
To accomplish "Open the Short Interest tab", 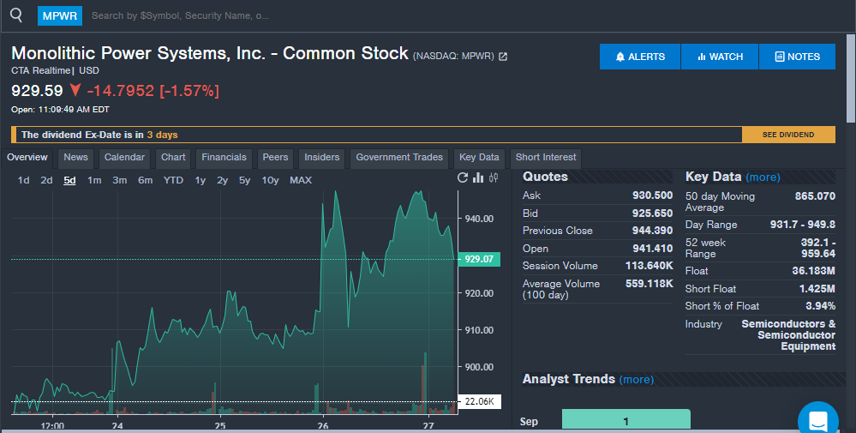I will click(545, 157).
